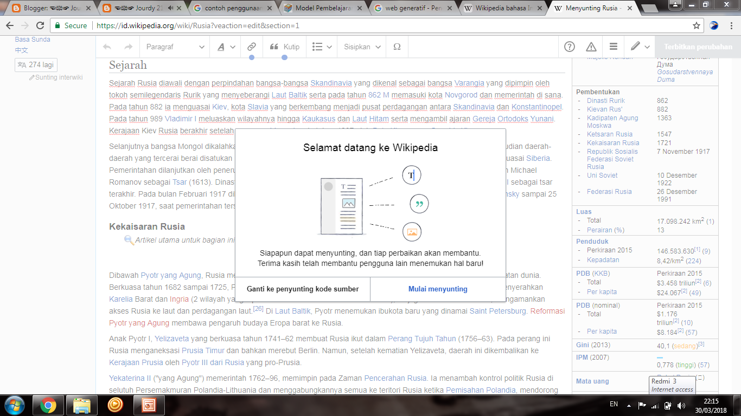Open the 274 lagi languages list
Image resolution: width=741 pixels, height=416 pixels.
point(35,64)
